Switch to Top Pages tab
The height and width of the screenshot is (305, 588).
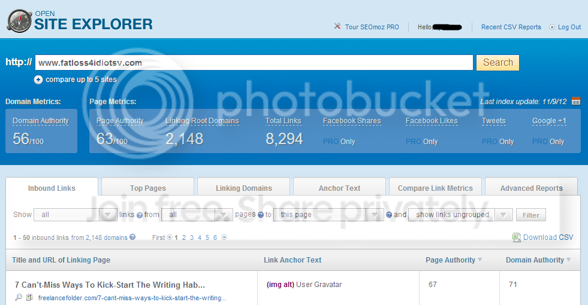coord(148,188)
